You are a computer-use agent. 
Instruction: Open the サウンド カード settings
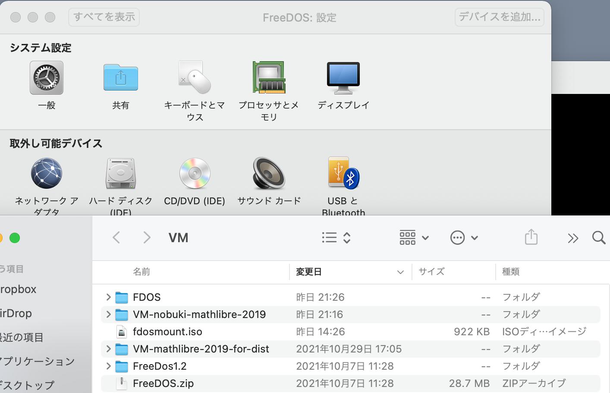(269, 174)
